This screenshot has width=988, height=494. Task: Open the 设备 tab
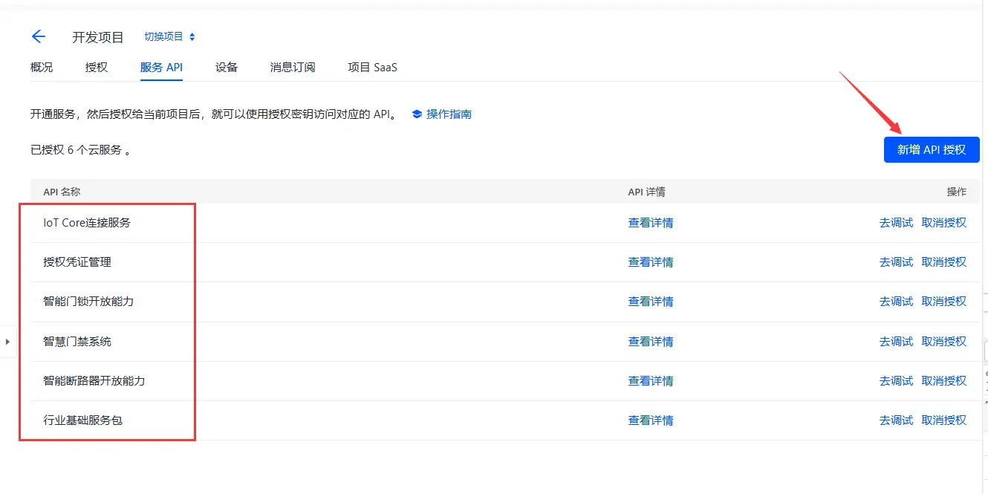(x=227, y=67)
